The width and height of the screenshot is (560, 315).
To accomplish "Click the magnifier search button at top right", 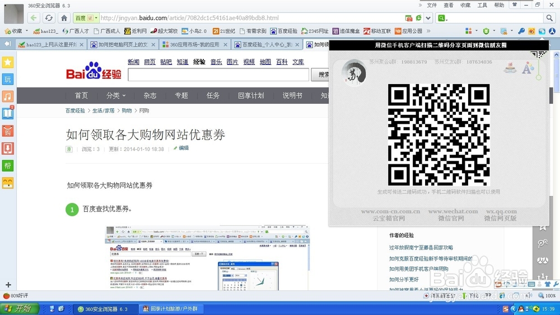I will coord(549,18).
